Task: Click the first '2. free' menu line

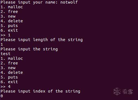Action: click(9, 12)
